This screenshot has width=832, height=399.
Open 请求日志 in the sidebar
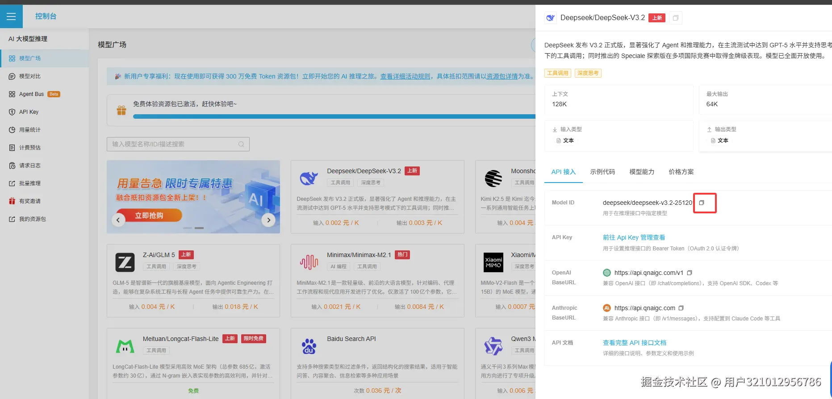click(44, 166)
